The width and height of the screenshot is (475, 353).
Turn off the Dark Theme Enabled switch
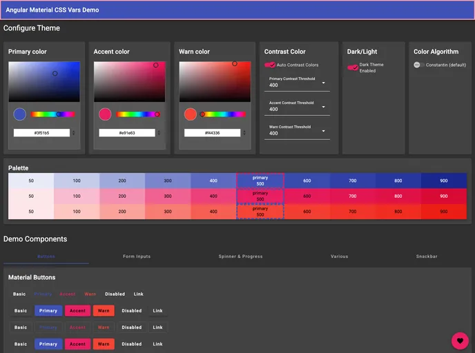coord(352,68)
